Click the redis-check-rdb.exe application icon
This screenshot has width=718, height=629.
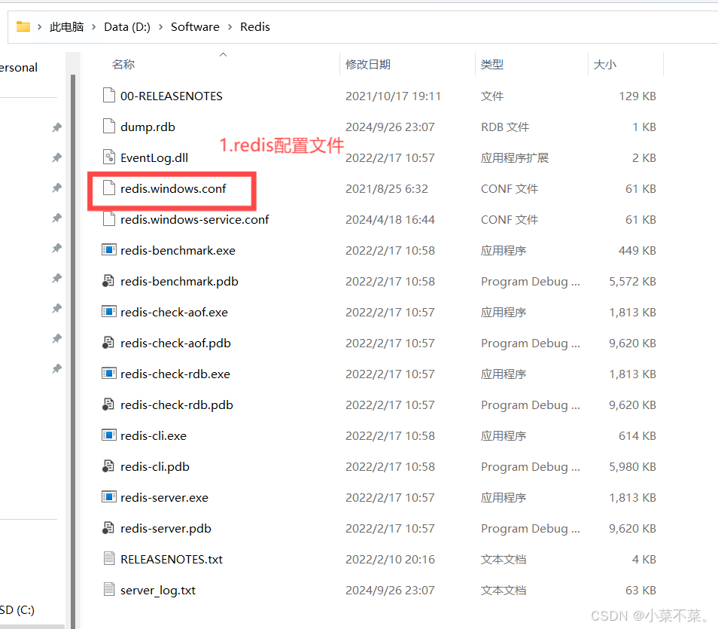pyautogui.click(x=109, y=374)
